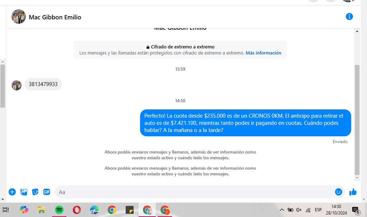Send a thumbs-up like
Viewport: 367px width, 217px height.
pyautogui.click(x=353, y=192)
